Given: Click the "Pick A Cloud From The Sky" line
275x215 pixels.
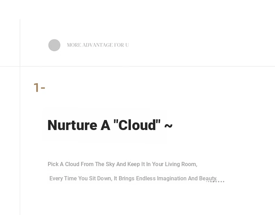Looking at the screenshot, I should click(x=122, y=164).
